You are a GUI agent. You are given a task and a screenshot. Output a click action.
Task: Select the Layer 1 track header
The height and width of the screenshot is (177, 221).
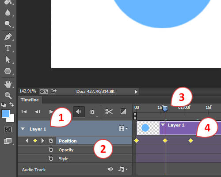[75, 128]
